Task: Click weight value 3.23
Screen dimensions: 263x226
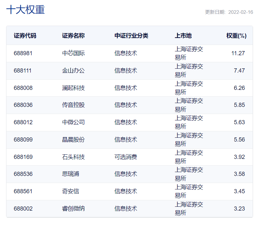Action: (239, 209)
